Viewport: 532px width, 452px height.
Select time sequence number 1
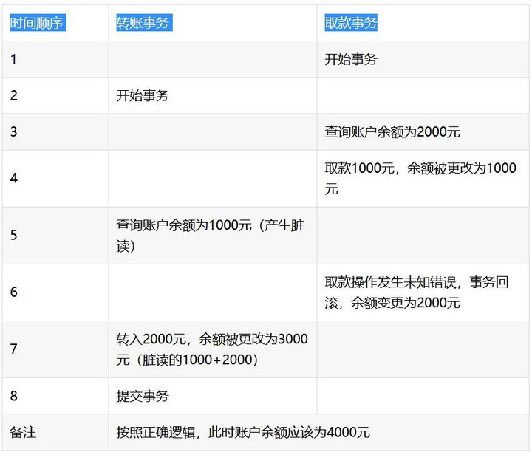13,59
